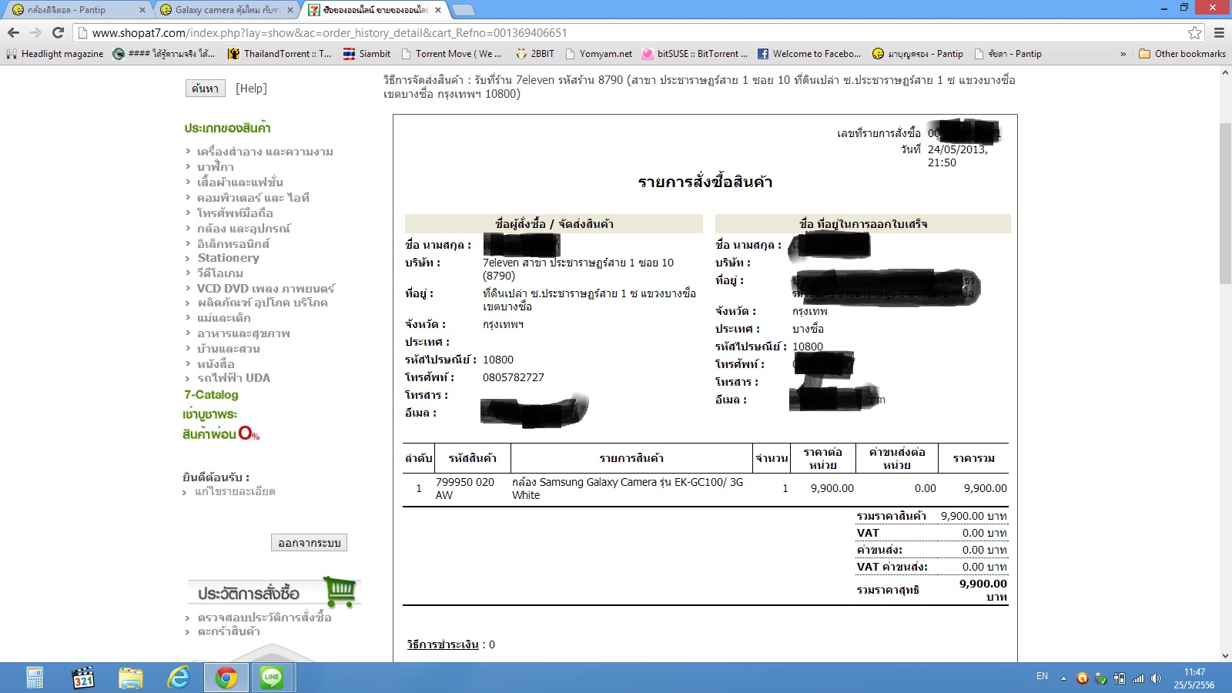Open the อาหารและสุขภาพ category
This screenshot has height=693, width=1232.
(243, 333)
